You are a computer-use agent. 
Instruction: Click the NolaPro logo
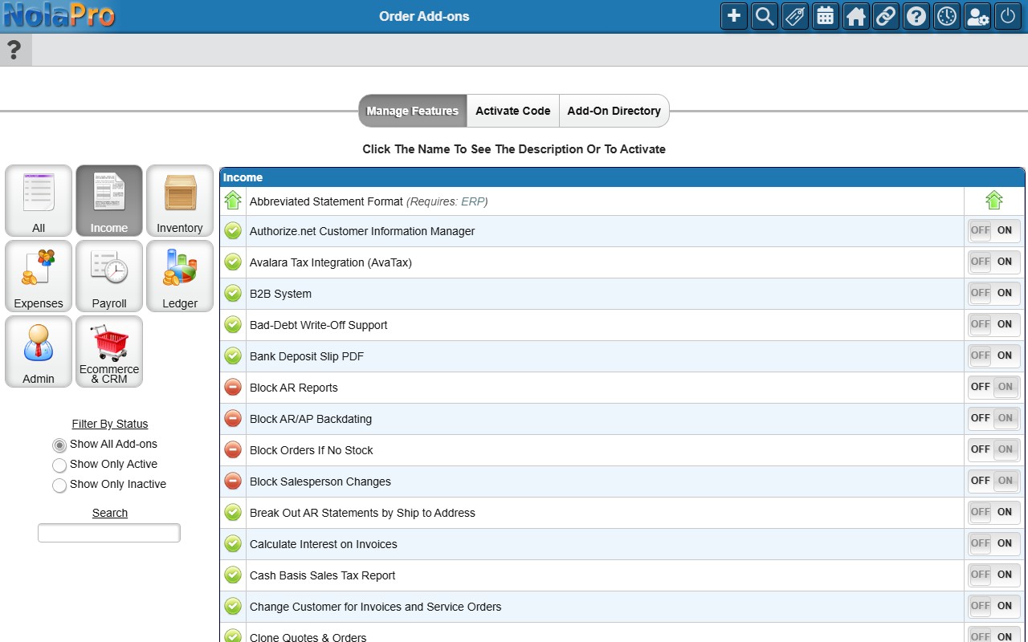59,15
